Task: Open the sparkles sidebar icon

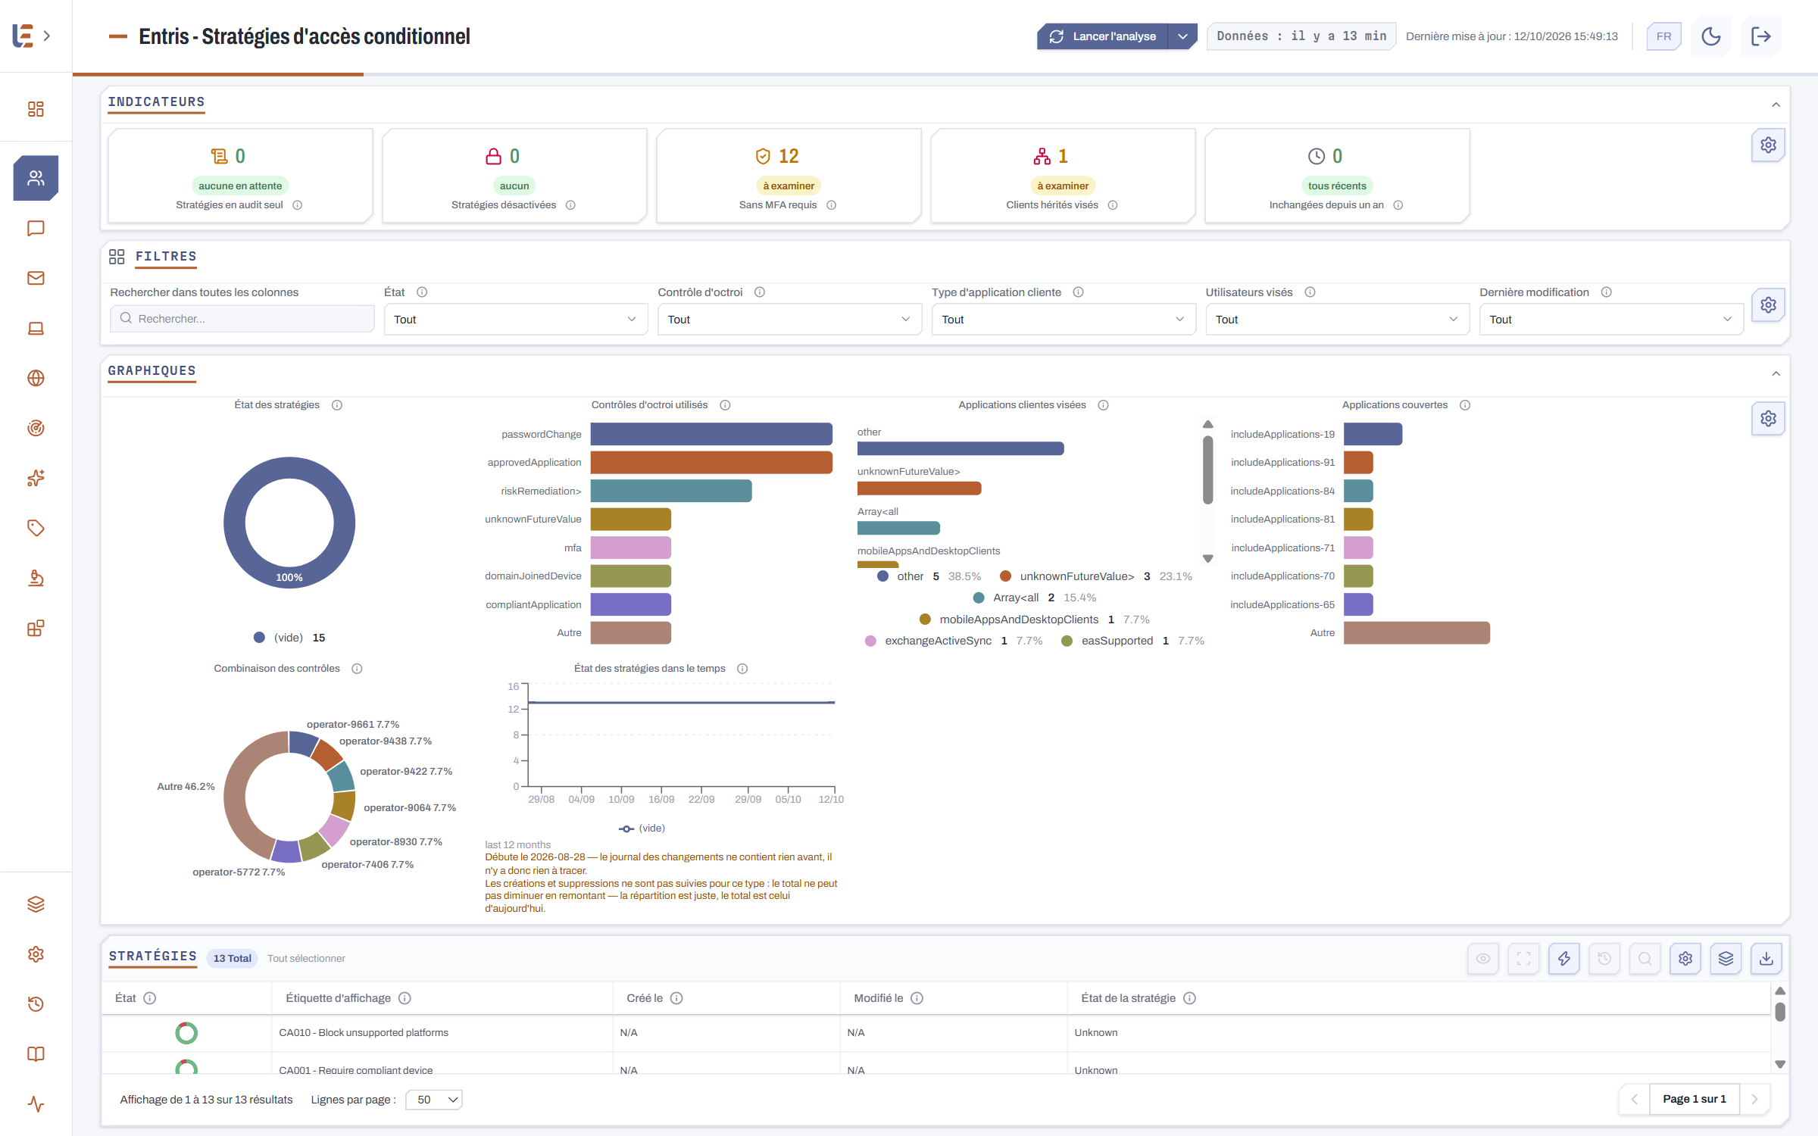Action: click(x=36, y=478)
